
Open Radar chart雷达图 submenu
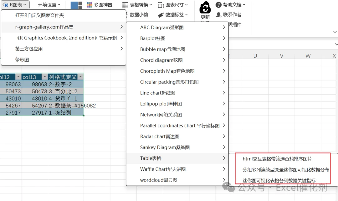click(x=177, y=136)
